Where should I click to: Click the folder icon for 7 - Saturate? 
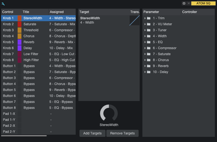[x=149, y=54]
